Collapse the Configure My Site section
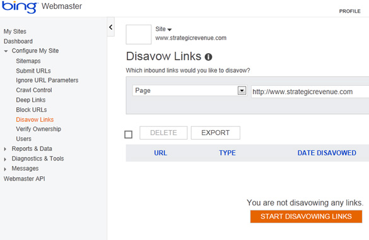The height and width of the screenshot is (240, 369). tap(6, 51)
